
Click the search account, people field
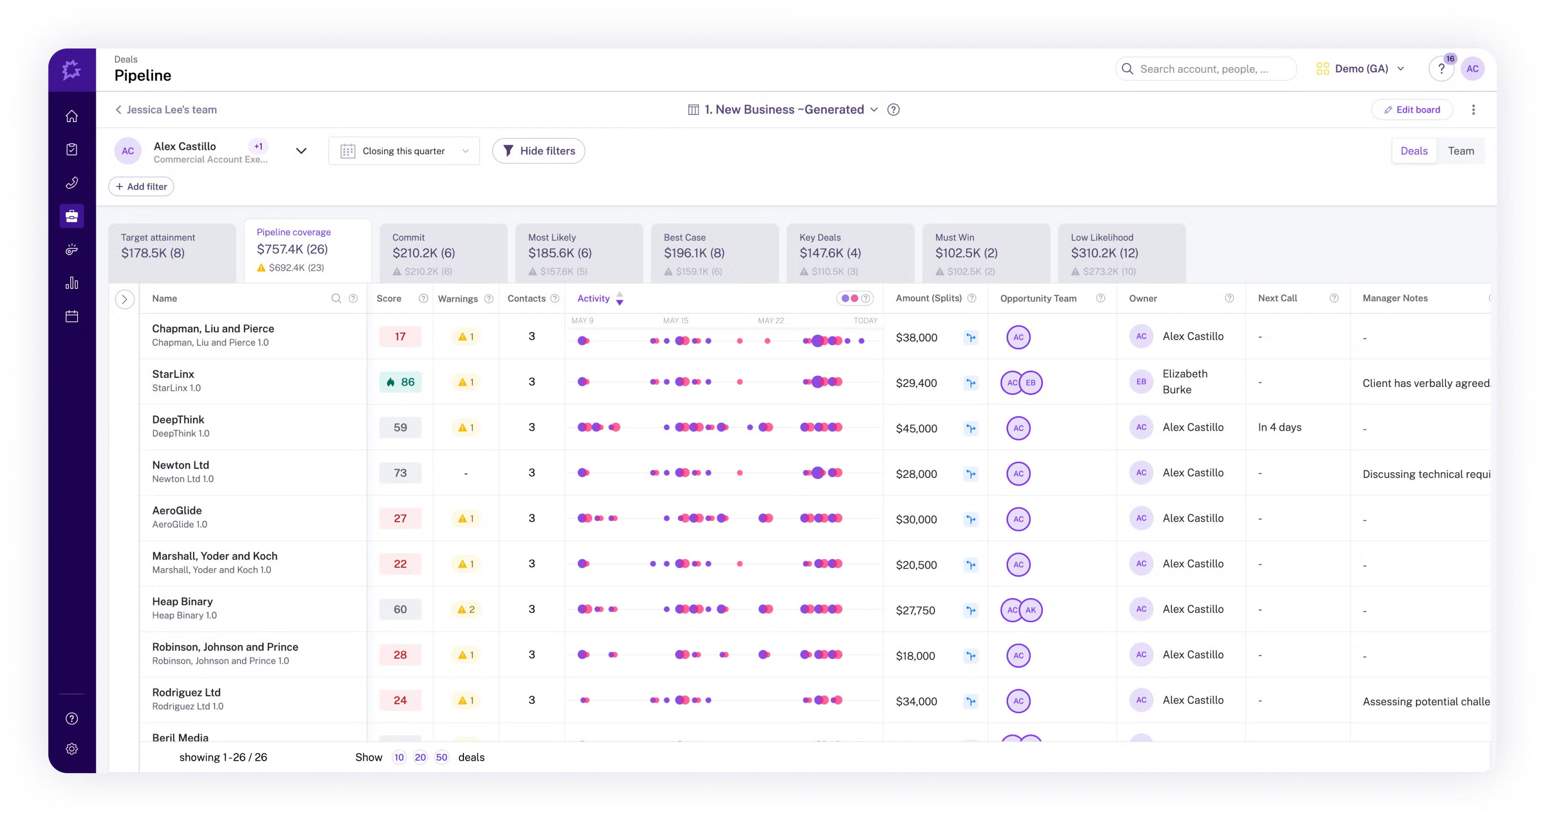(x=1205, y=69)
